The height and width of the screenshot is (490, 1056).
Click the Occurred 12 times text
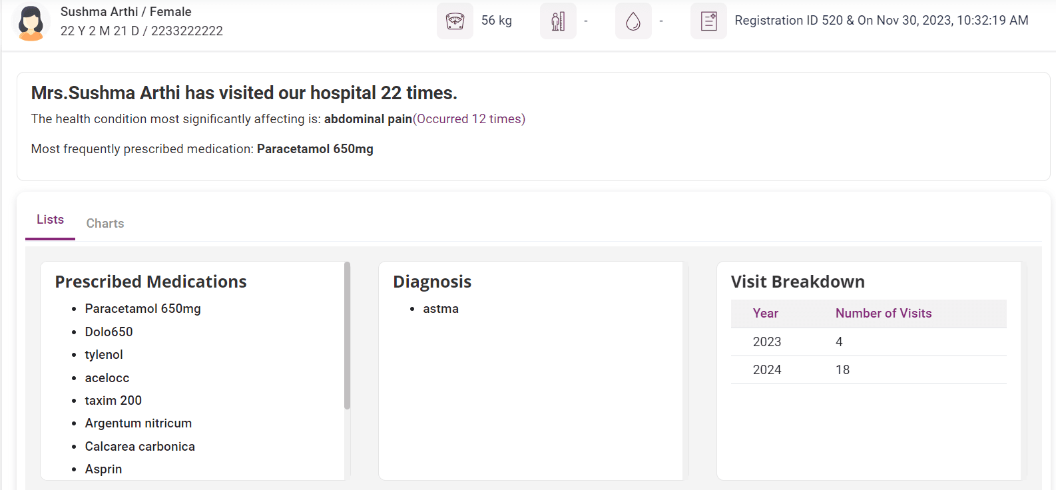pos(469,119)
